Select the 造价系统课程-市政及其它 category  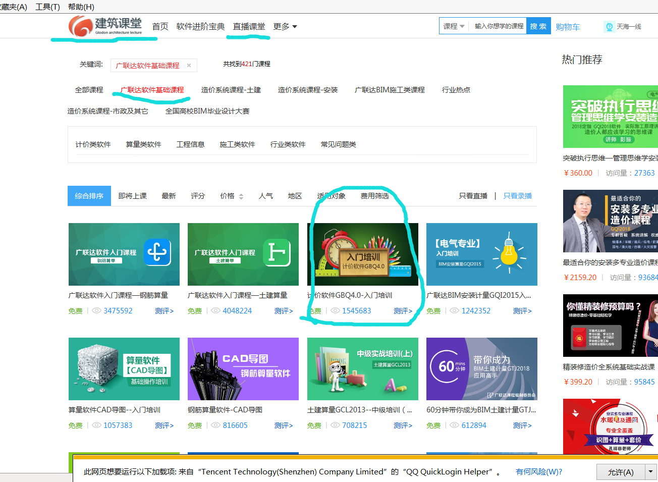pos(107,111)
